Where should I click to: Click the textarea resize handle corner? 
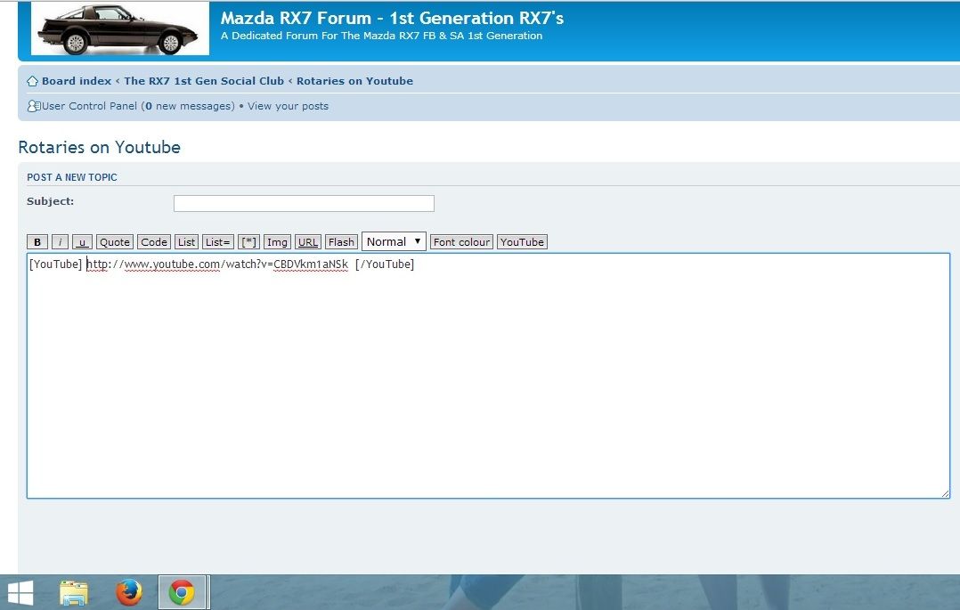[946, 493]
